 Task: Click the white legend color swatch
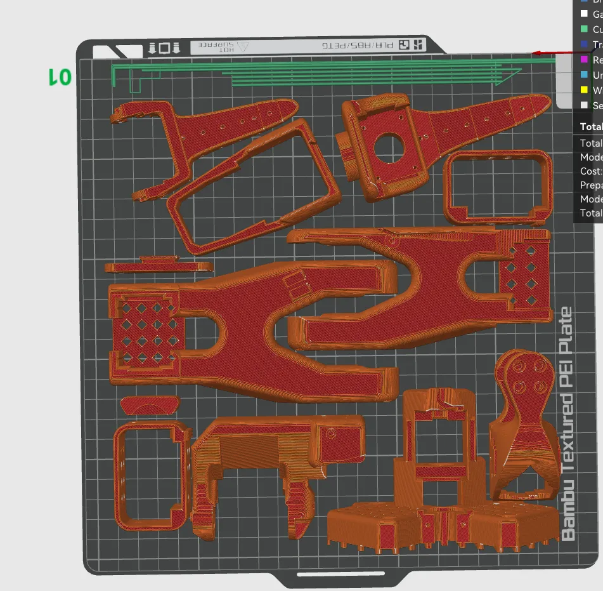tap(584, 14)
